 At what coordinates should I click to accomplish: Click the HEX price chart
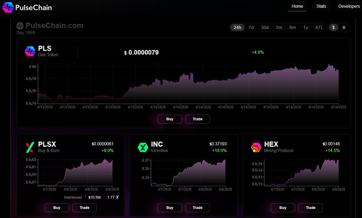(x=301, y=172)
